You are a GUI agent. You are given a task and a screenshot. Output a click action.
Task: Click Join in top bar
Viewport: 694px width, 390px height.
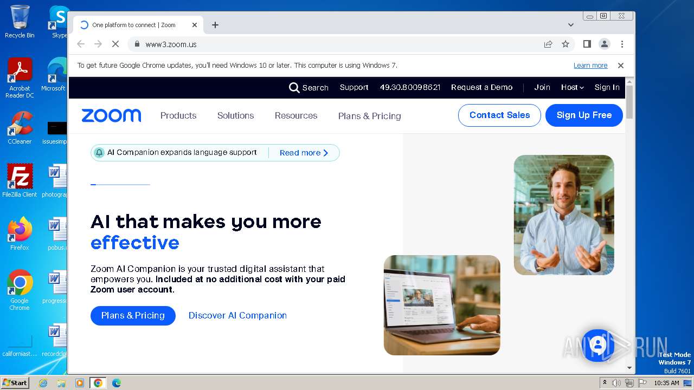542,88
